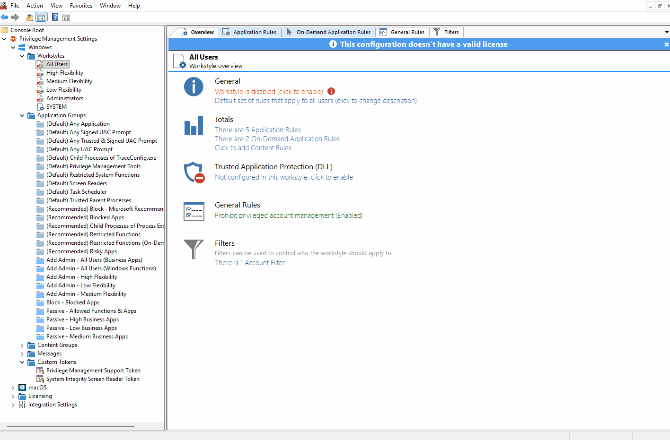Switch to the Filters tab
Image resolution: width=670 pixels, height=440 pixels.
click(447, 32)
